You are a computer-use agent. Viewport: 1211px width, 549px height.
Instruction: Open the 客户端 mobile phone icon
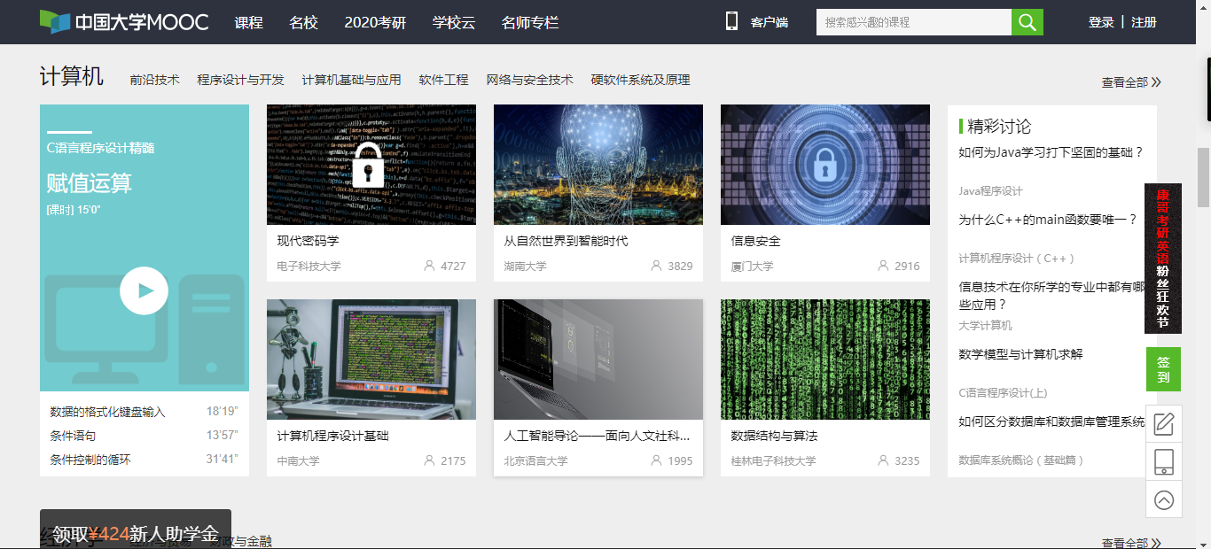pos(731,21)
